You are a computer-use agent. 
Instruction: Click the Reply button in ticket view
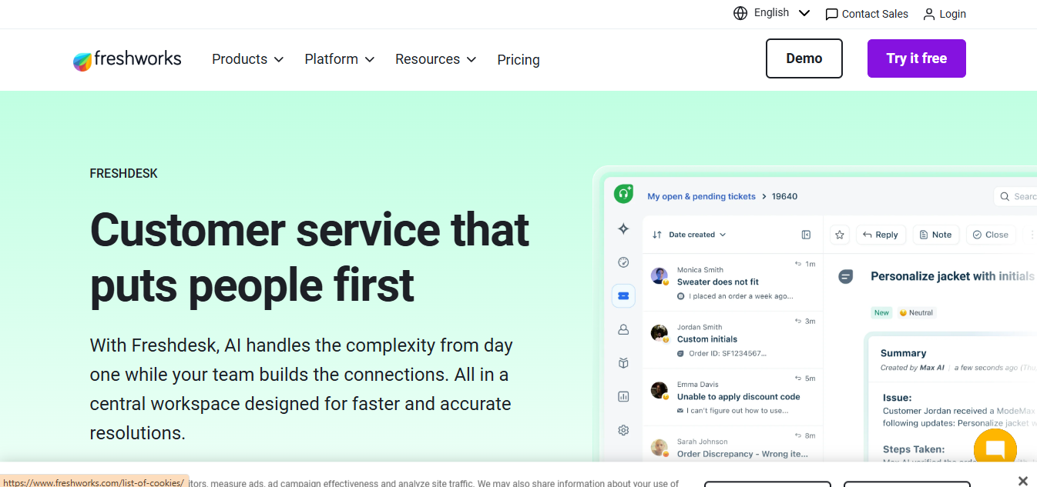(881, 235)
